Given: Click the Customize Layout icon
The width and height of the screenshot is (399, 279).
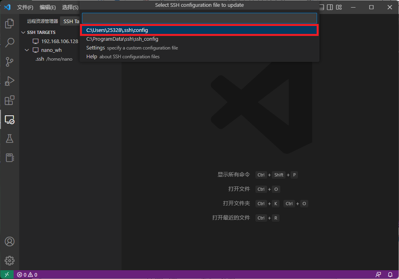Looking at the screenshot, I should pyautogui.click(x=339, y=7).
